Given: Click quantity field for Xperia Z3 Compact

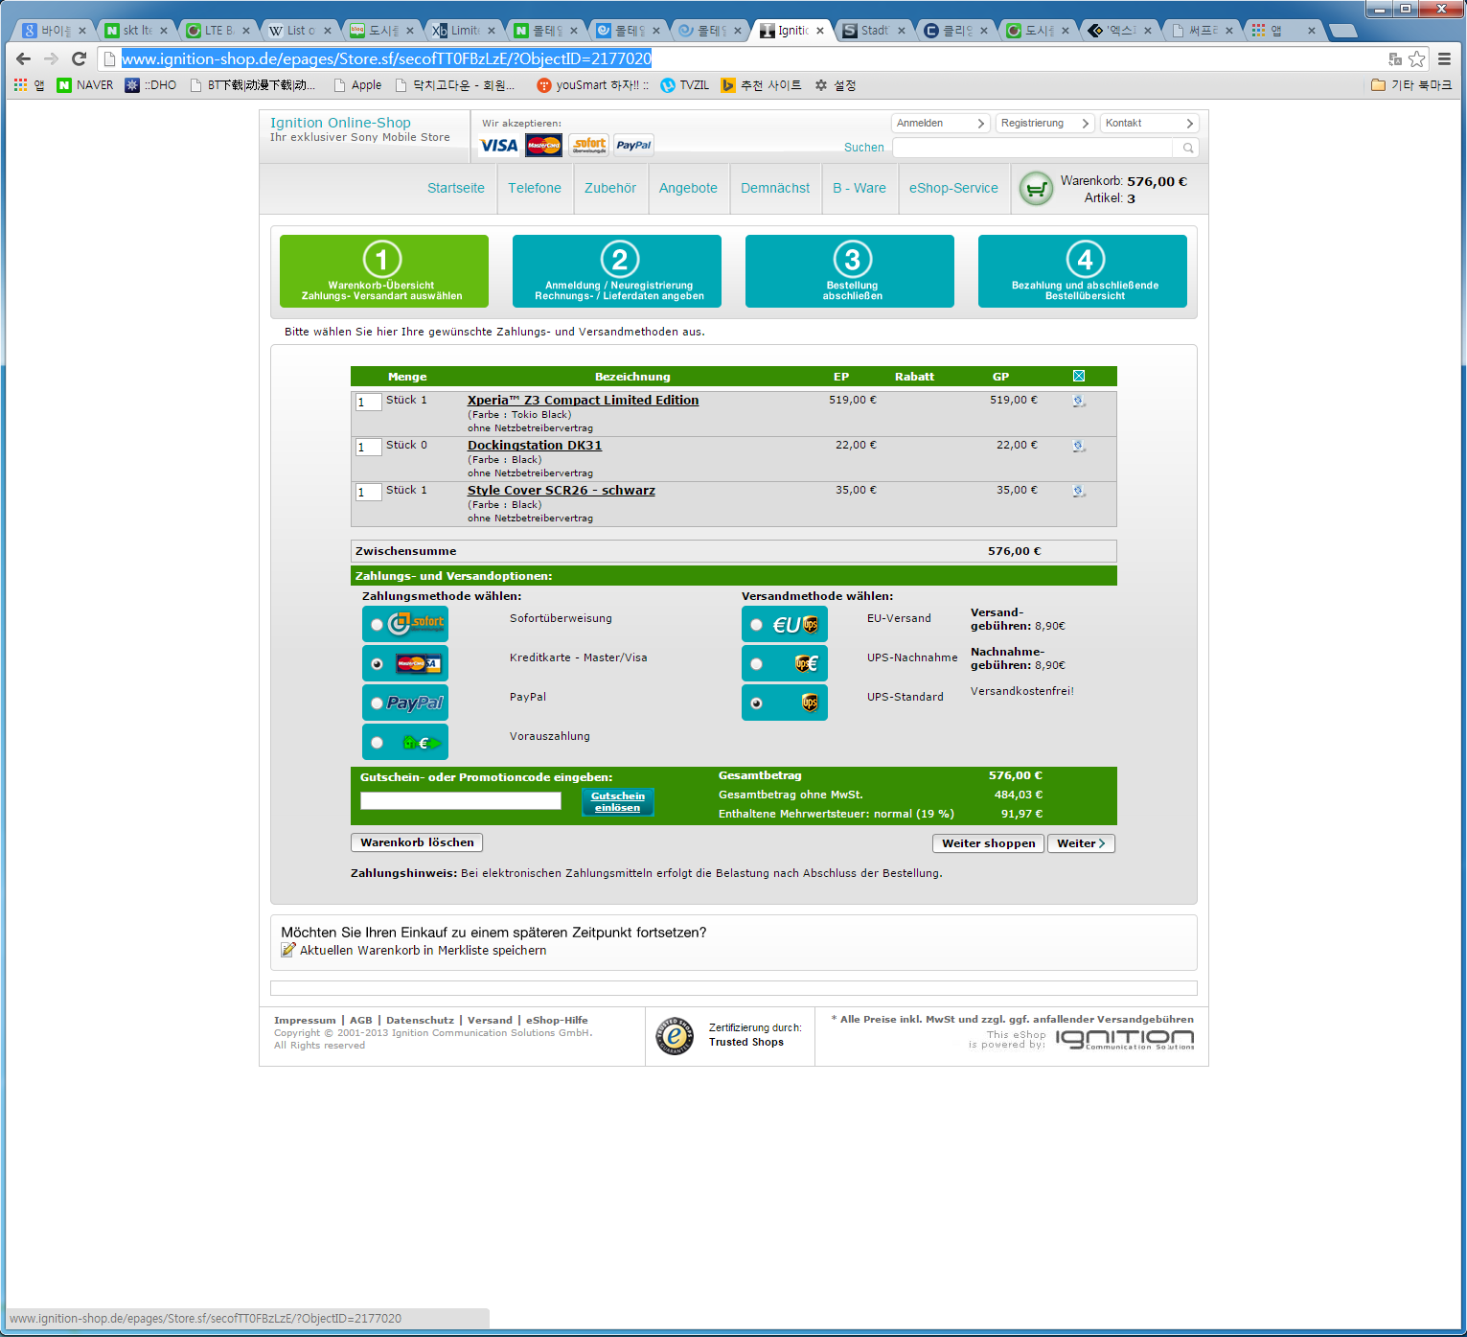Looking at the screenshot, I should point(369,403).
